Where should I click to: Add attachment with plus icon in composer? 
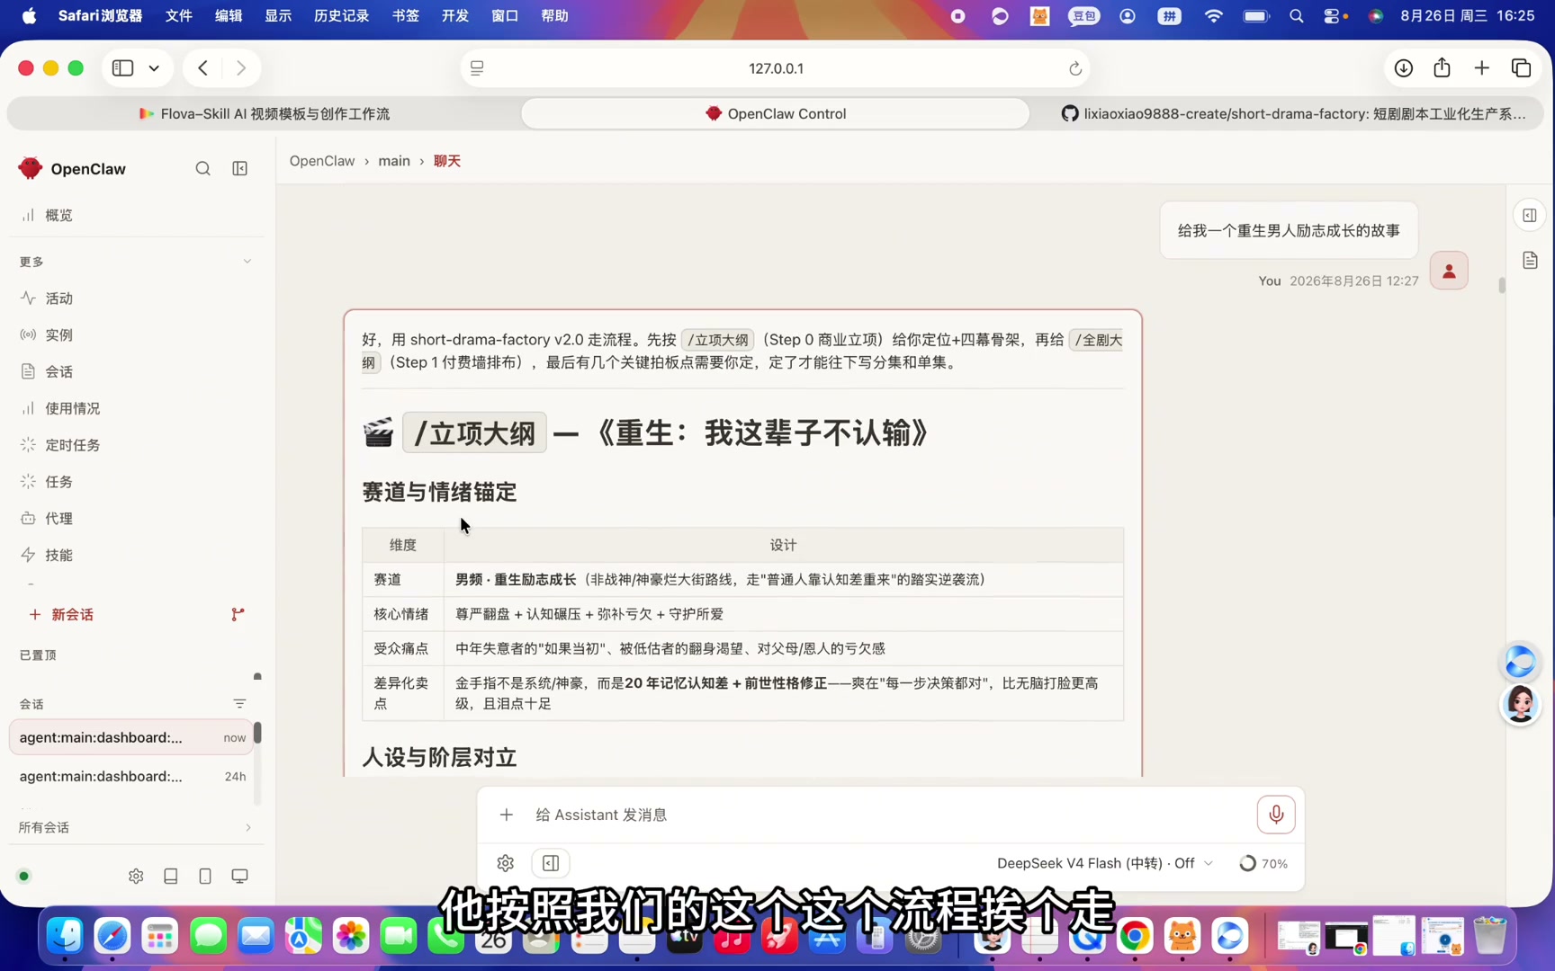pos(507,815)
